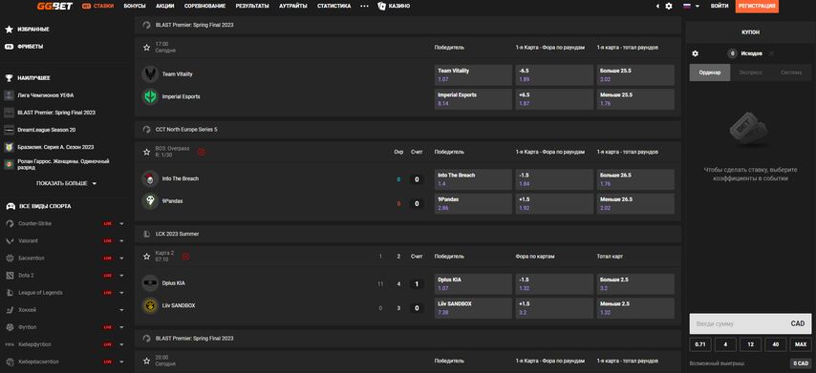Click the Counter-Strike sport icon
This screenshot has width=816, height=373.
coord(10,223)
